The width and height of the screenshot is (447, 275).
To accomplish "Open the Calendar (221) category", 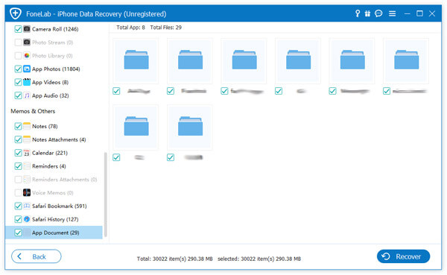I will (50, 153).
